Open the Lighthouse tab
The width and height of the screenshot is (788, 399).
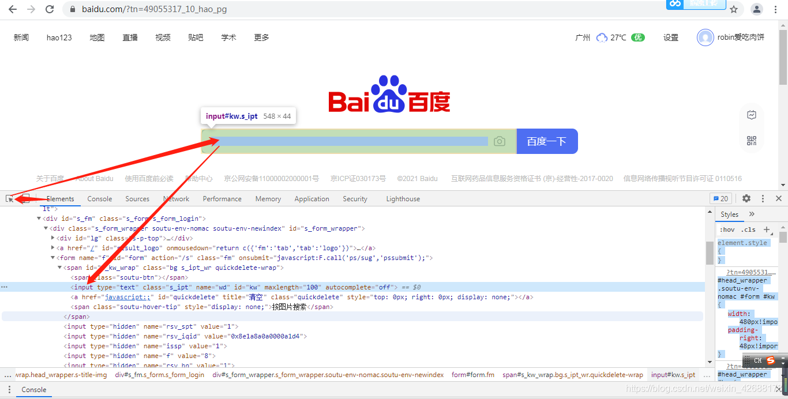403,199
